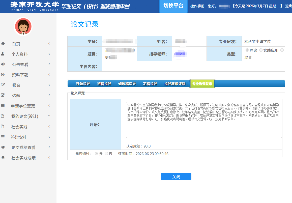This screenshot has height=203, width=292.
Task: Click the edit icon beside 报名
Action: click(x=3, y=85)
